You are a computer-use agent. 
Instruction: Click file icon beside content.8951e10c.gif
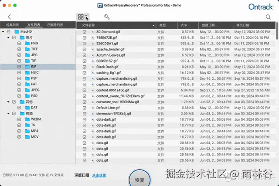coord(92,90)
